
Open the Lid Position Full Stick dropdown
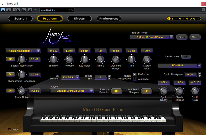(70, 77)
